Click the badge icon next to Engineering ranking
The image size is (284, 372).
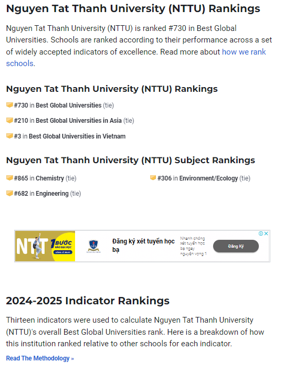pyautogui.click(x=9, y=194)
